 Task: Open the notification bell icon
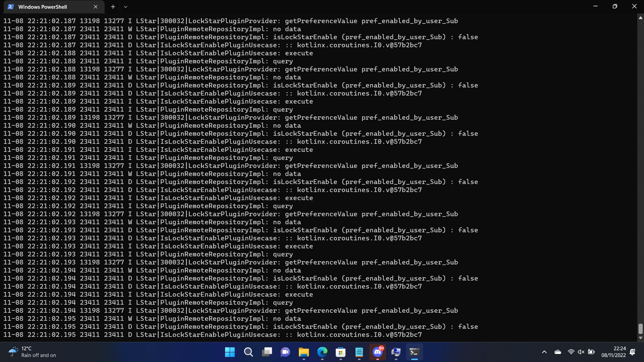click(633, 352)
